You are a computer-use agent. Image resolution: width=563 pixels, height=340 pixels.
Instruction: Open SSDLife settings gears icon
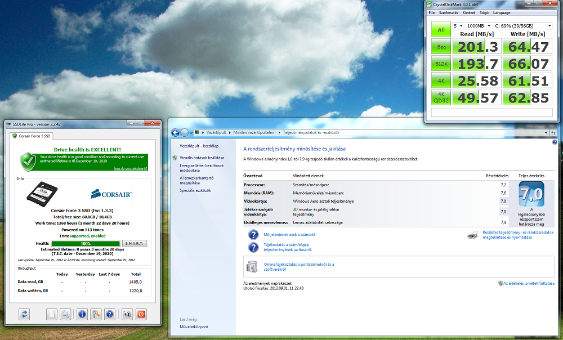point(65,315)
